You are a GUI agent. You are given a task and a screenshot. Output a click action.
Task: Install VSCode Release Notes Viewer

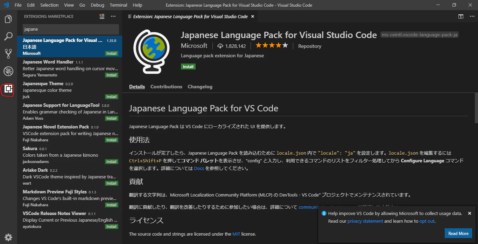[x=112, y=227]
